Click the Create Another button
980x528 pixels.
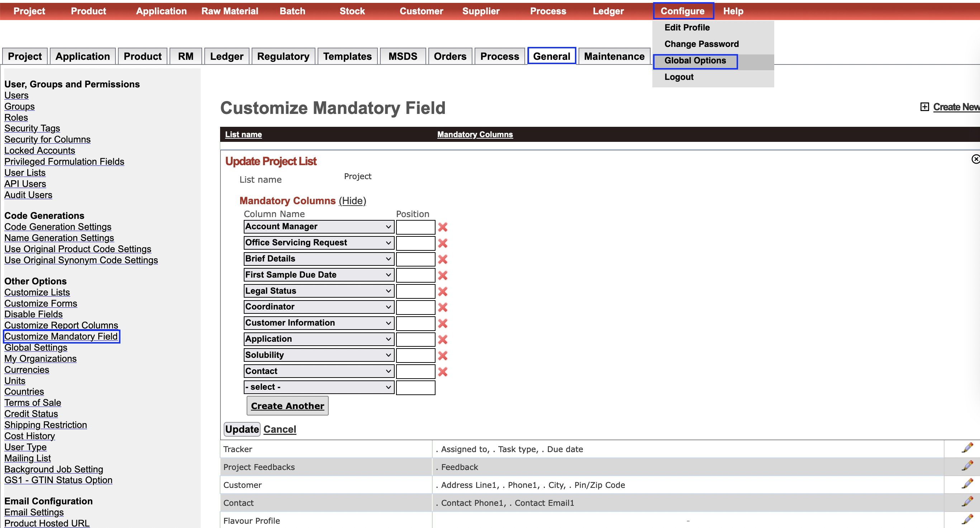pos(287,406)
